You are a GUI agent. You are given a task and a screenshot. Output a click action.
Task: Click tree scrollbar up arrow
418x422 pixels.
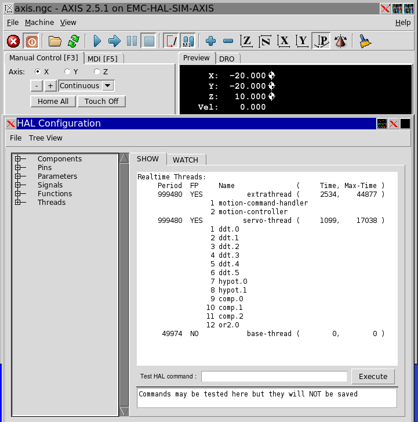tap(124, 158)
